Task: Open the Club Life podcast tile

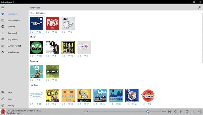Action: 68,47
